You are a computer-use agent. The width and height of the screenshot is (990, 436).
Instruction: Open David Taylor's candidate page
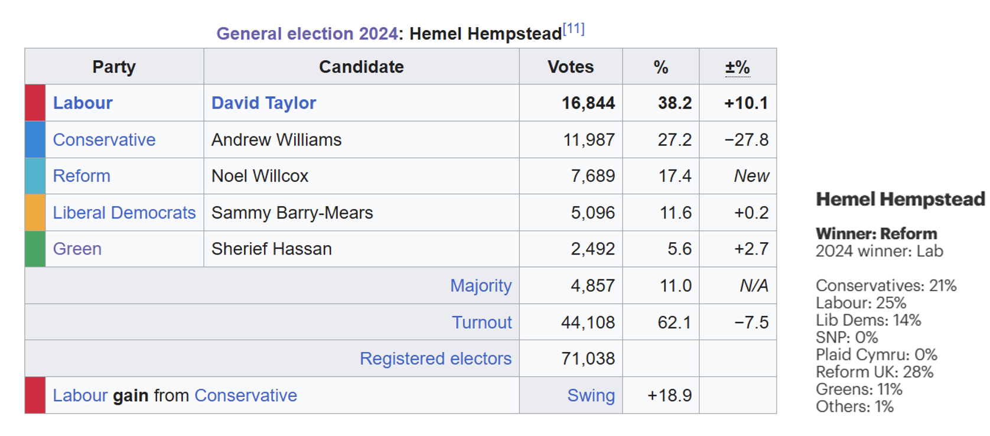263,103
